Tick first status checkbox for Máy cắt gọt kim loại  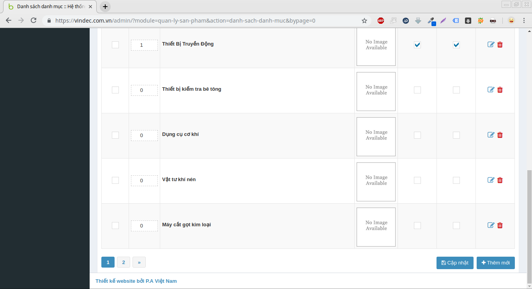417,226
